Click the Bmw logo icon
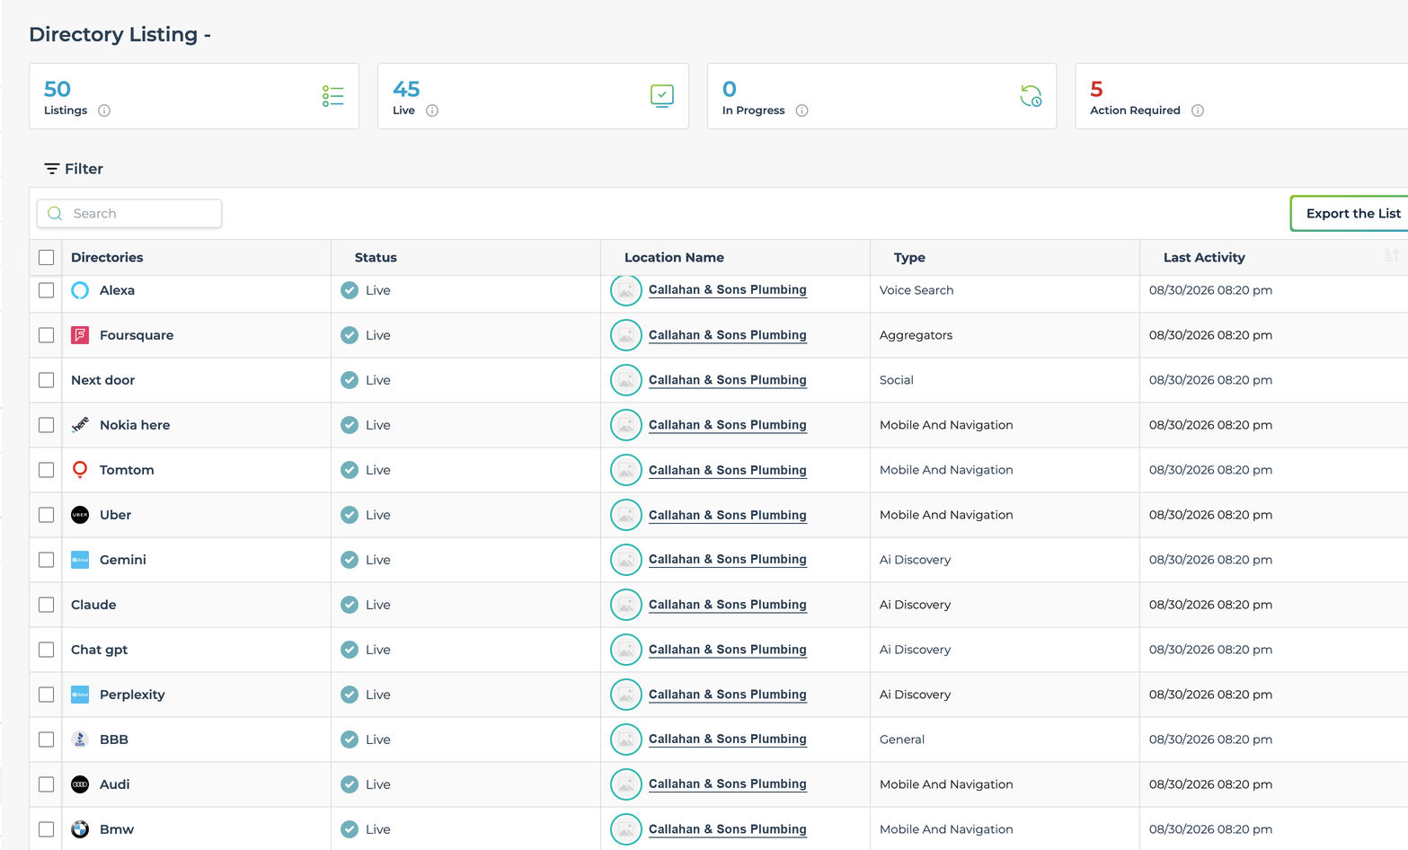1408x850 pixels. (80, 829)
